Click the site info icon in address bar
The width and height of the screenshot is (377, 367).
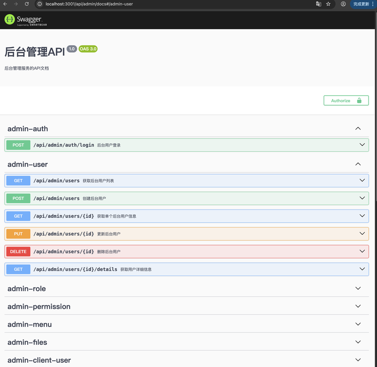40,4
